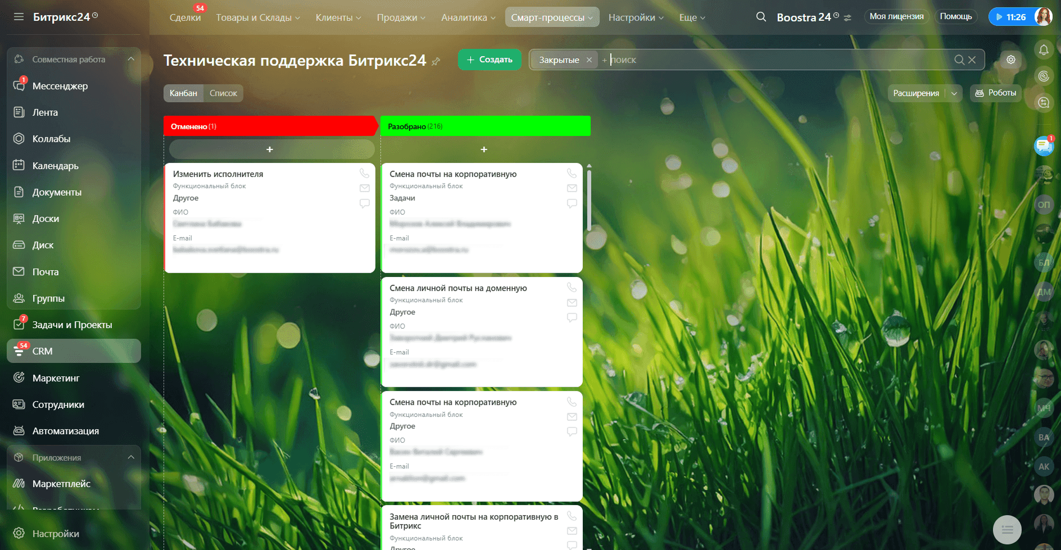Viewport: 1061px width, 550px height.
Task: Click the green Создать button
Action: pos(489,60)
